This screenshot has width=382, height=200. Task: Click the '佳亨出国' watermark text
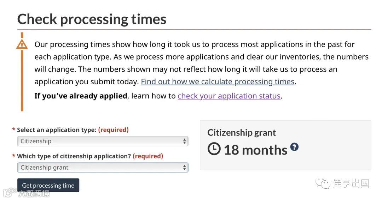[x=351, y=183]
